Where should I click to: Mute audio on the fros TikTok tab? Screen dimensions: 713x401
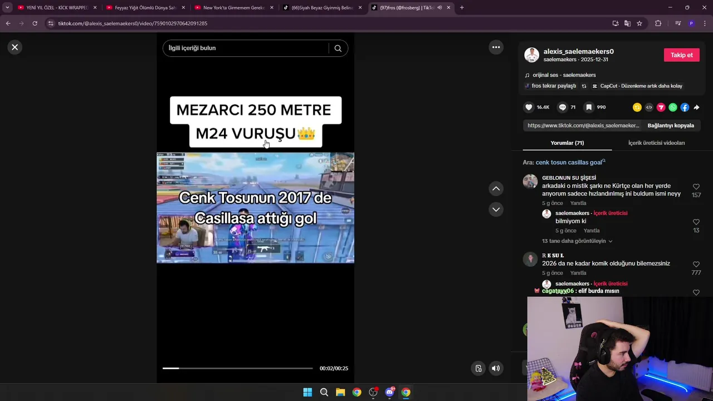pyautogui.click(x=439, y=8)
